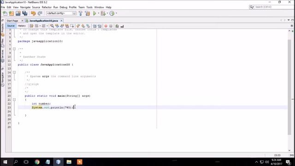The height and width of the screenshot is (166, 295).
Task: Click the Debug Project icon
Action: point(103,13)
